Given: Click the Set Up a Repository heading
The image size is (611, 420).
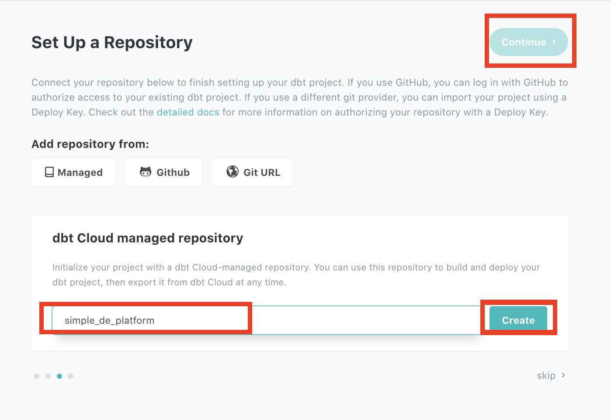Looking at the screenshot, I should [x=112, y=42].
